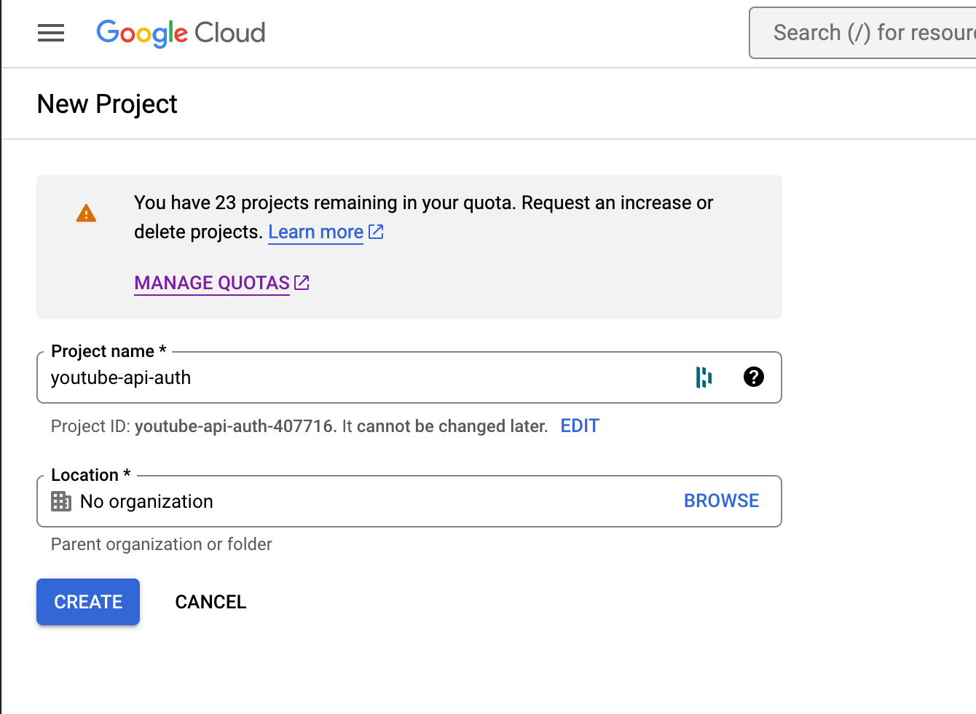Click CREATE to create the project
Image resolution: width=976 pixels, height=714 pixels.
(87, 602)
